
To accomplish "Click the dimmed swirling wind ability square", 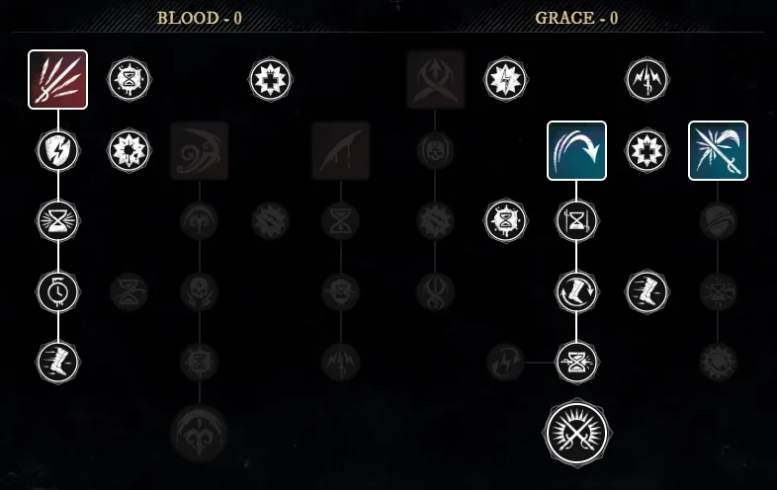I will [x=200, y=150].
